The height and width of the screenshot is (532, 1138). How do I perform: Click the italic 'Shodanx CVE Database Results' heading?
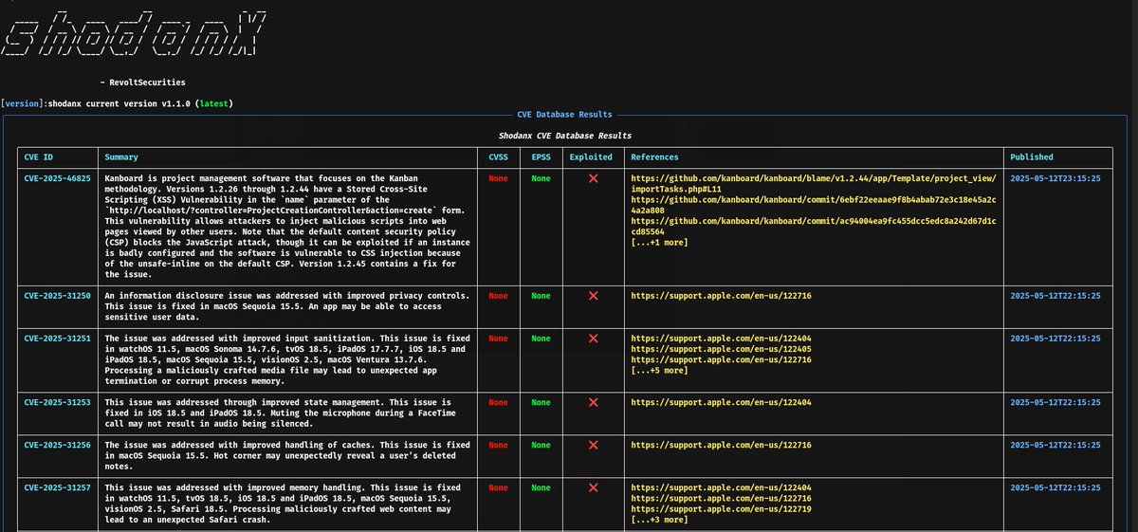pos(565,137)
